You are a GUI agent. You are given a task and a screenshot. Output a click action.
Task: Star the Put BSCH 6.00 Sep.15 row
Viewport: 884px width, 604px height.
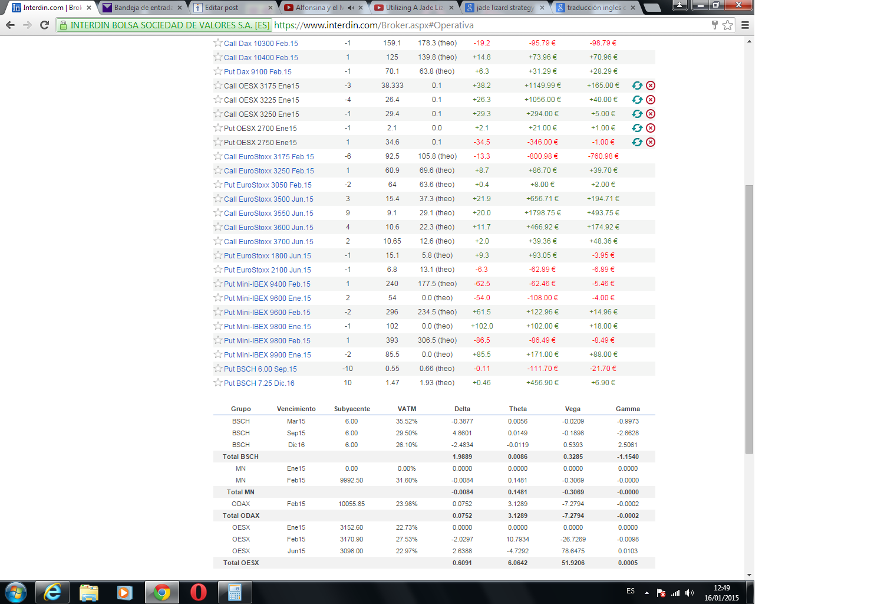tap(218, 368)
